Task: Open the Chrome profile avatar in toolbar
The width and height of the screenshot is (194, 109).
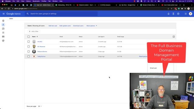Action: point(189,9)
